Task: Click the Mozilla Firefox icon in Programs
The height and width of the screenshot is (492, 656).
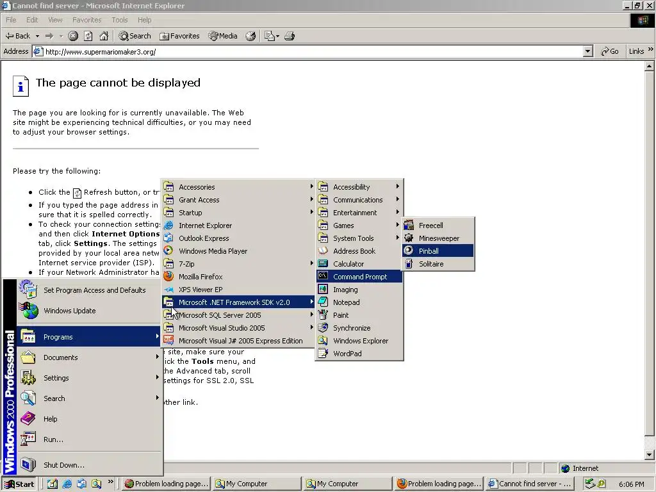Action: tap(168, 277)
